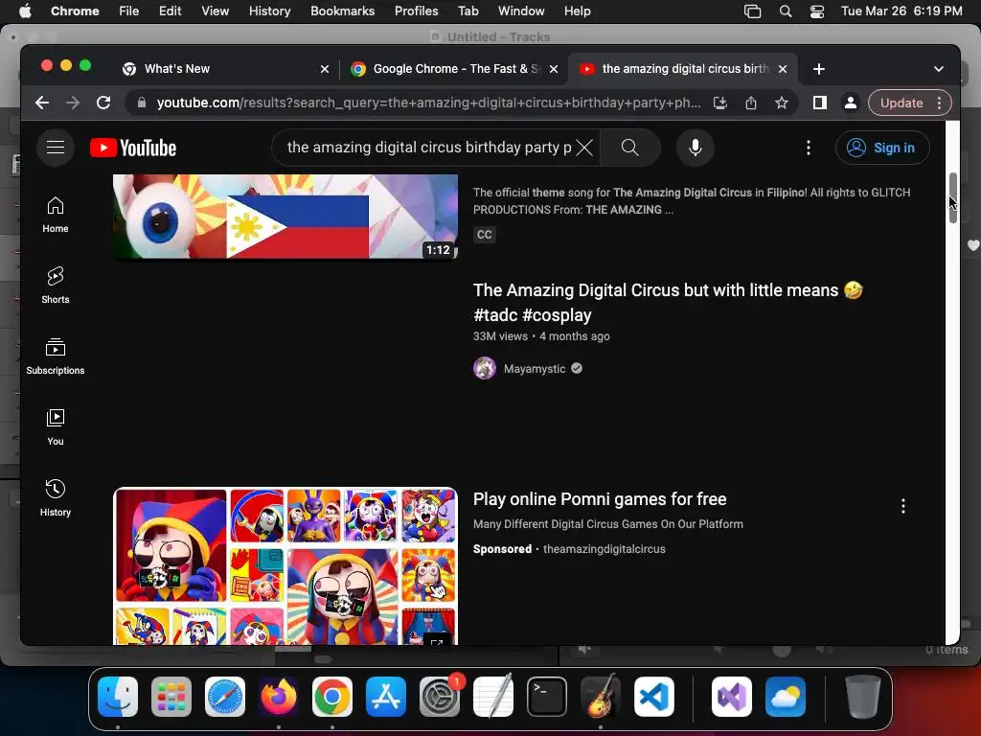Open Subscriptions in the YouTube sidebar
981x736 pixels.
click(x=55, y=356)
